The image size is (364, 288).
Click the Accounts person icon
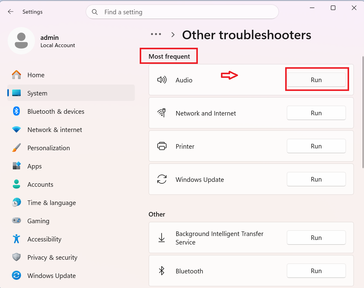tap(16, 184)
